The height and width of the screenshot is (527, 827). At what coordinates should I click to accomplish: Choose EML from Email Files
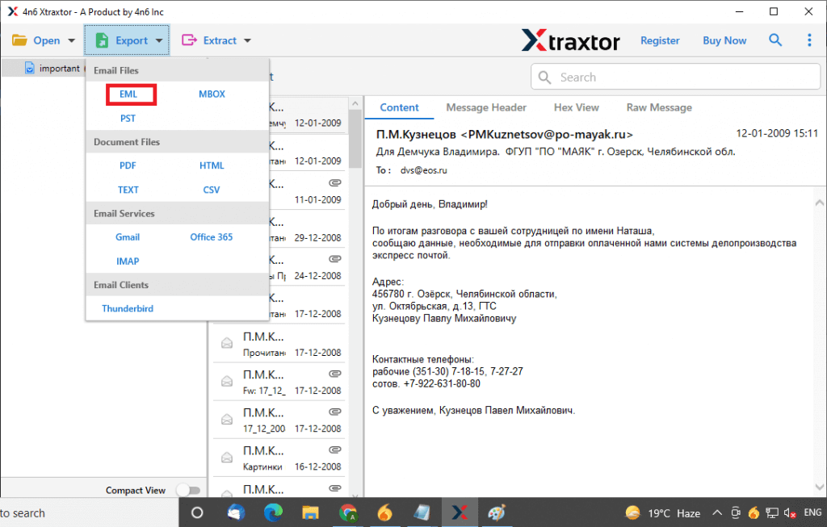[x=129, y=94]
